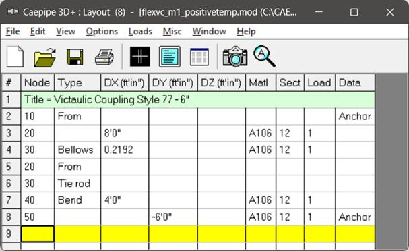Select row number 7 header

click(x=11, y=200)
